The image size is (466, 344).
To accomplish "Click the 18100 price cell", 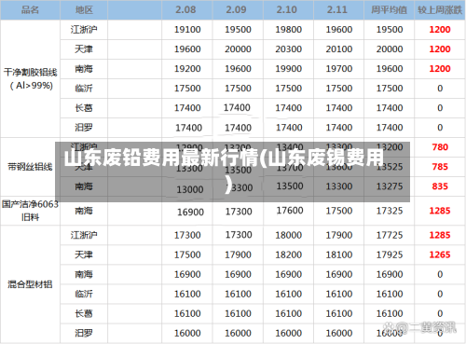I will point(339,255).
